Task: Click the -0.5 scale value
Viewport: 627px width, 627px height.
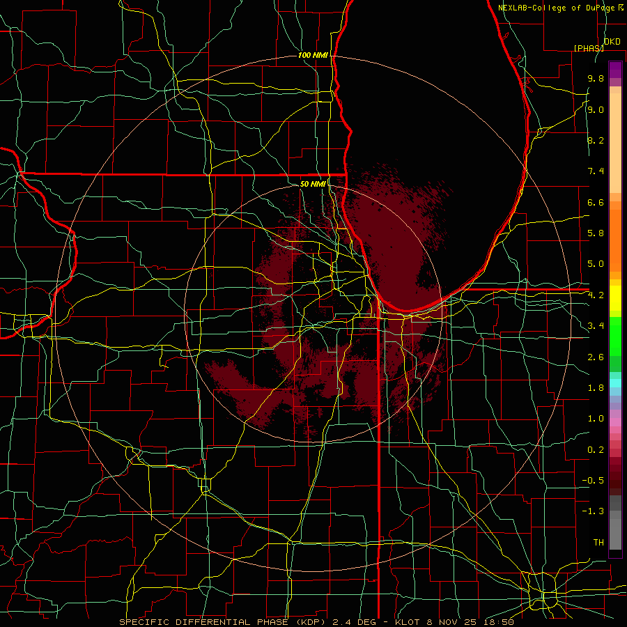Action: coord(593,480)
